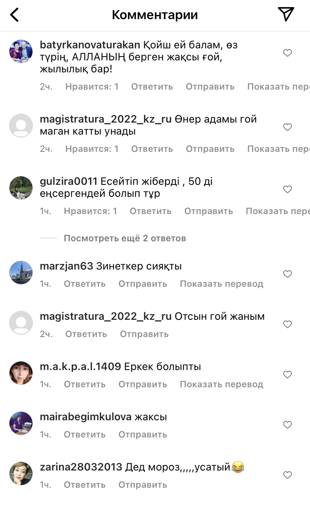This screenshot has width=310, height=505.
Task: Go back using the left arrow
Action: coord(14,15)
